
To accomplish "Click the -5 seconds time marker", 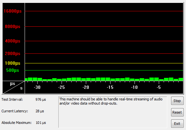I will (159, 87).
